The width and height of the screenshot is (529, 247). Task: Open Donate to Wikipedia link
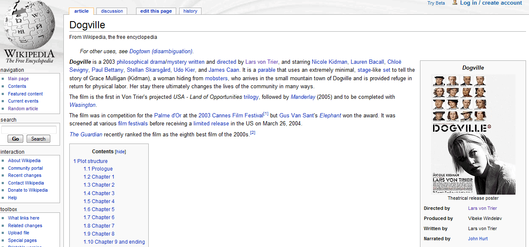(x=28, y=190)
